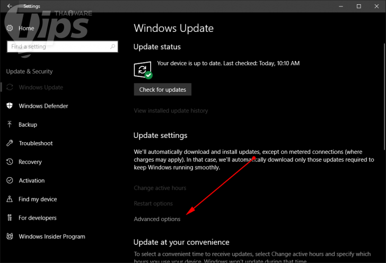Image resolution: width=386 pixels, height=263 pixels.
Task: Click the Change active hours link
Action: tap(160, 188)
